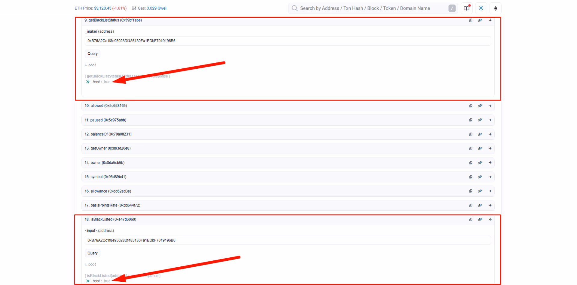Toggle the light/dark theme sun icon
The image size is (577, 285).
click(481, 8)
